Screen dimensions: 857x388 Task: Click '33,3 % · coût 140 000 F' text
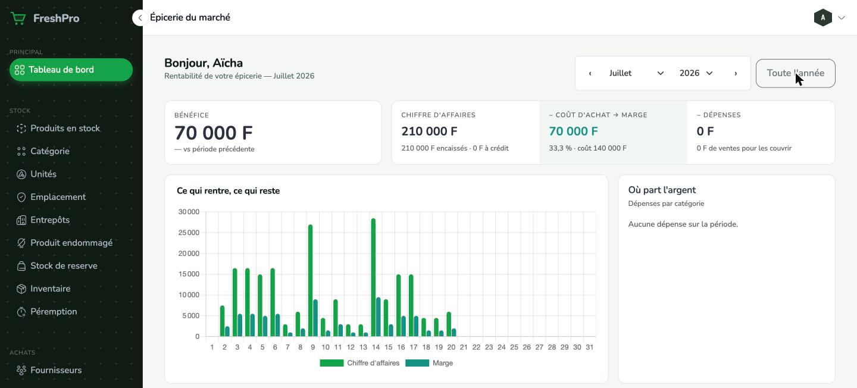pyautogui.click(x=587, y=148)
